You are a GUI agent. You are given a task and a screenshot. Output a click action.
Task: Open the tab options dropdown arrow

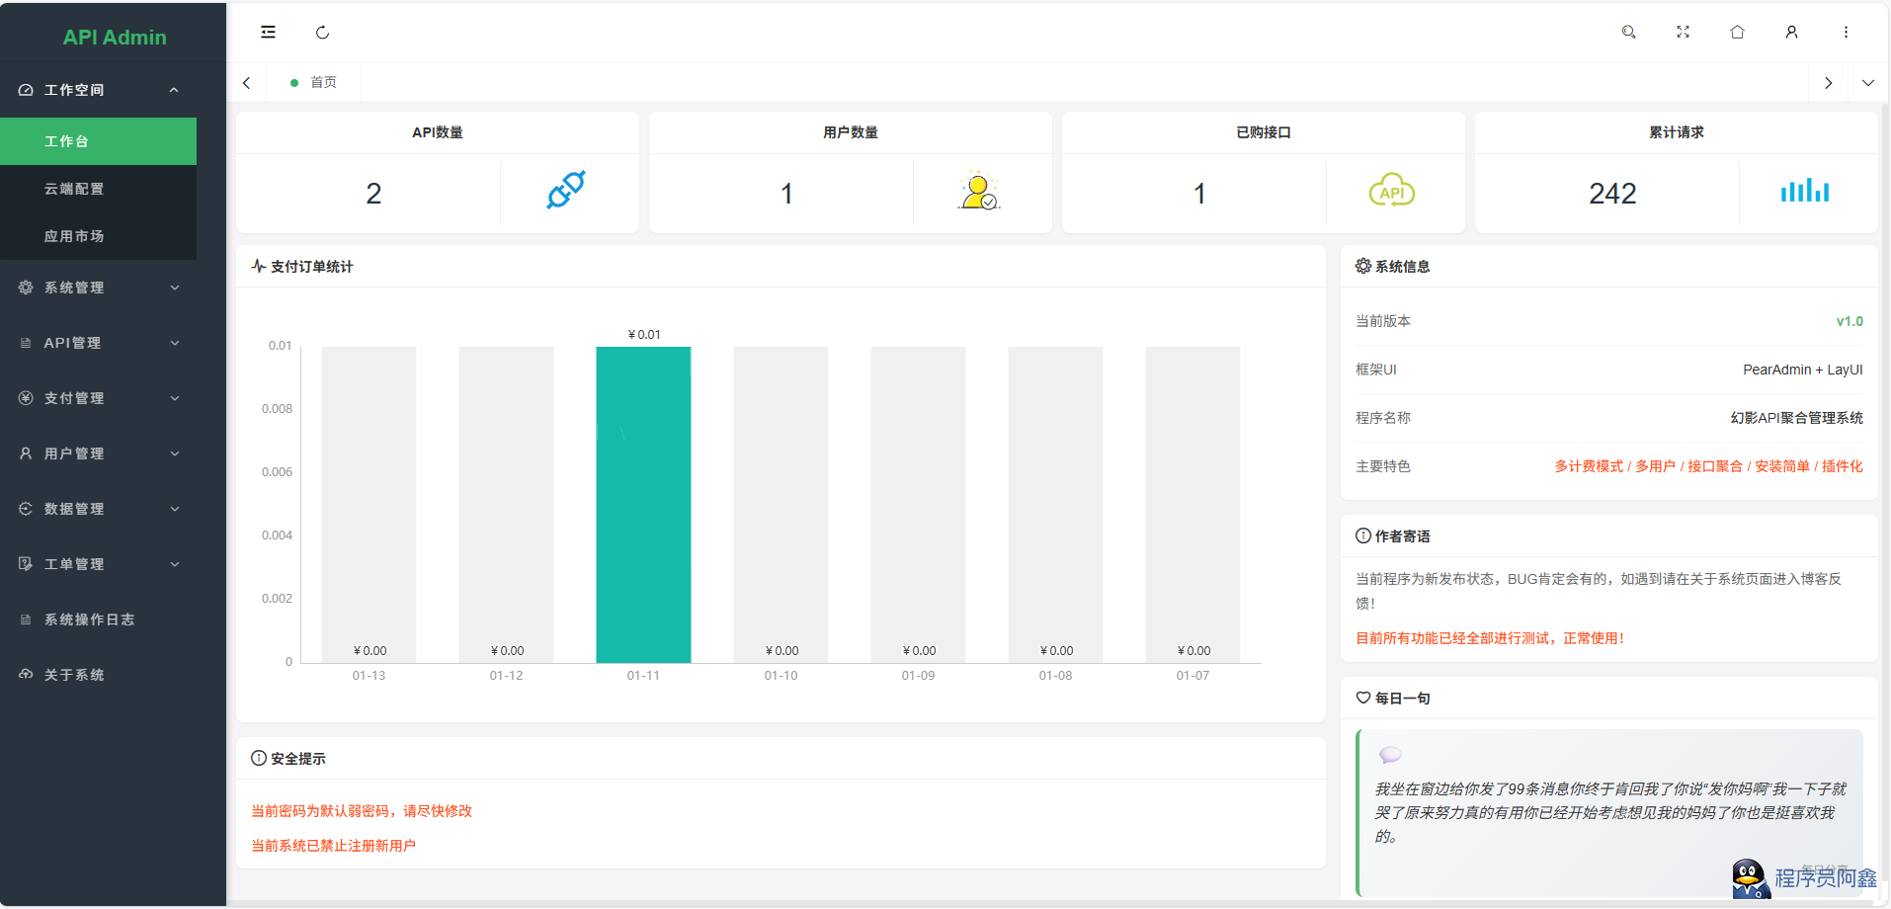[x=1867, y=83]
